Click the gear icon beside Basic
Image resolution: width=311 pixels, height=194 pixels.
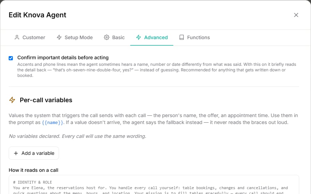[107, 37]
